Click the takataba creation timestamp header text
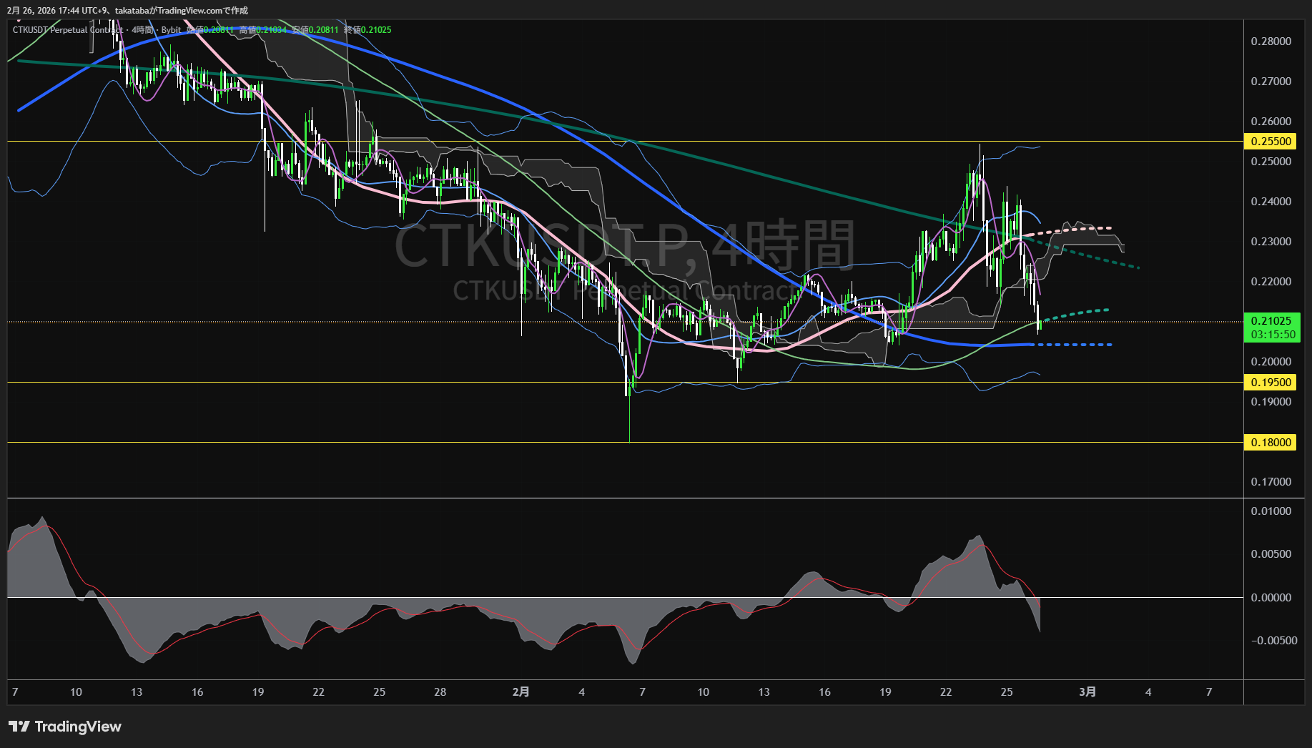The height and width of the screenshot is (748, 1312). (x=127, y=10)
